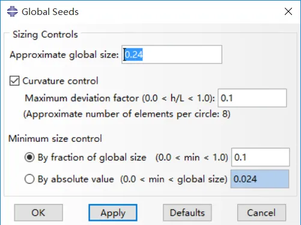Restore values with the Defaults button
This screenshot has width=301, height=225.
(x=187, y=212)
